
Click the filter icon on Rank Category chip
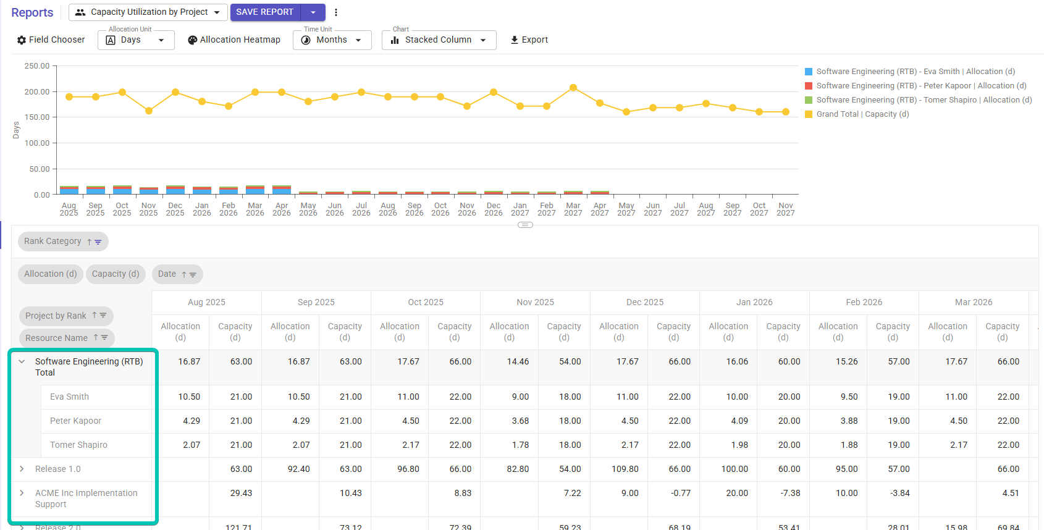[x=98, y=242]
